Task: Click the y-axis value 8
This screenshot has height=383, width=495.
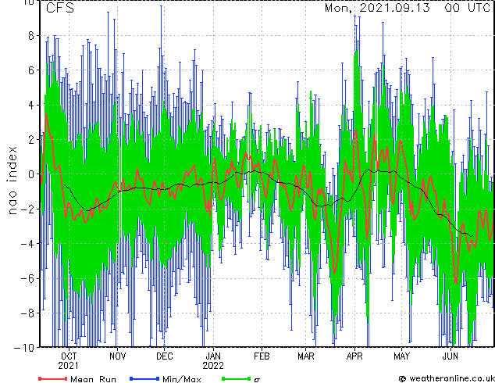Action: click(x=31, y=36)
